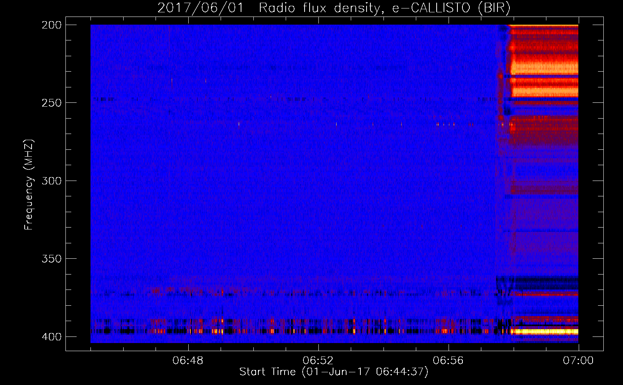Viewport: 623px width, 385px height.
Task: Click the 06:48 time tick label
Action: pyautogui.click(x=188, y=361)
